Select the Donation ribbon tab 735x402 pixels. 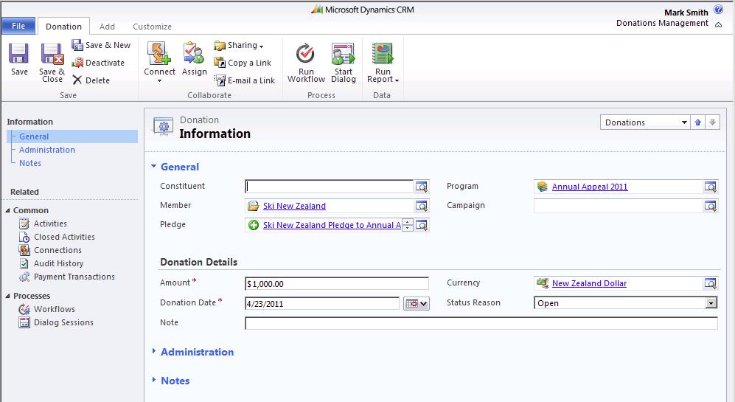tap(63, 27)
